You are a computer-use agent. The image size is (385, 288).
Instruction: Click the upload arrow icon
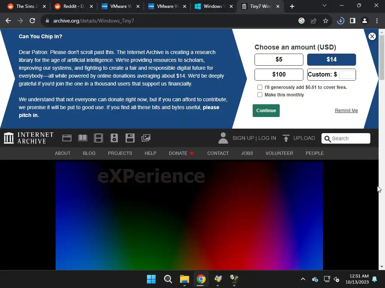click(286, 138)
